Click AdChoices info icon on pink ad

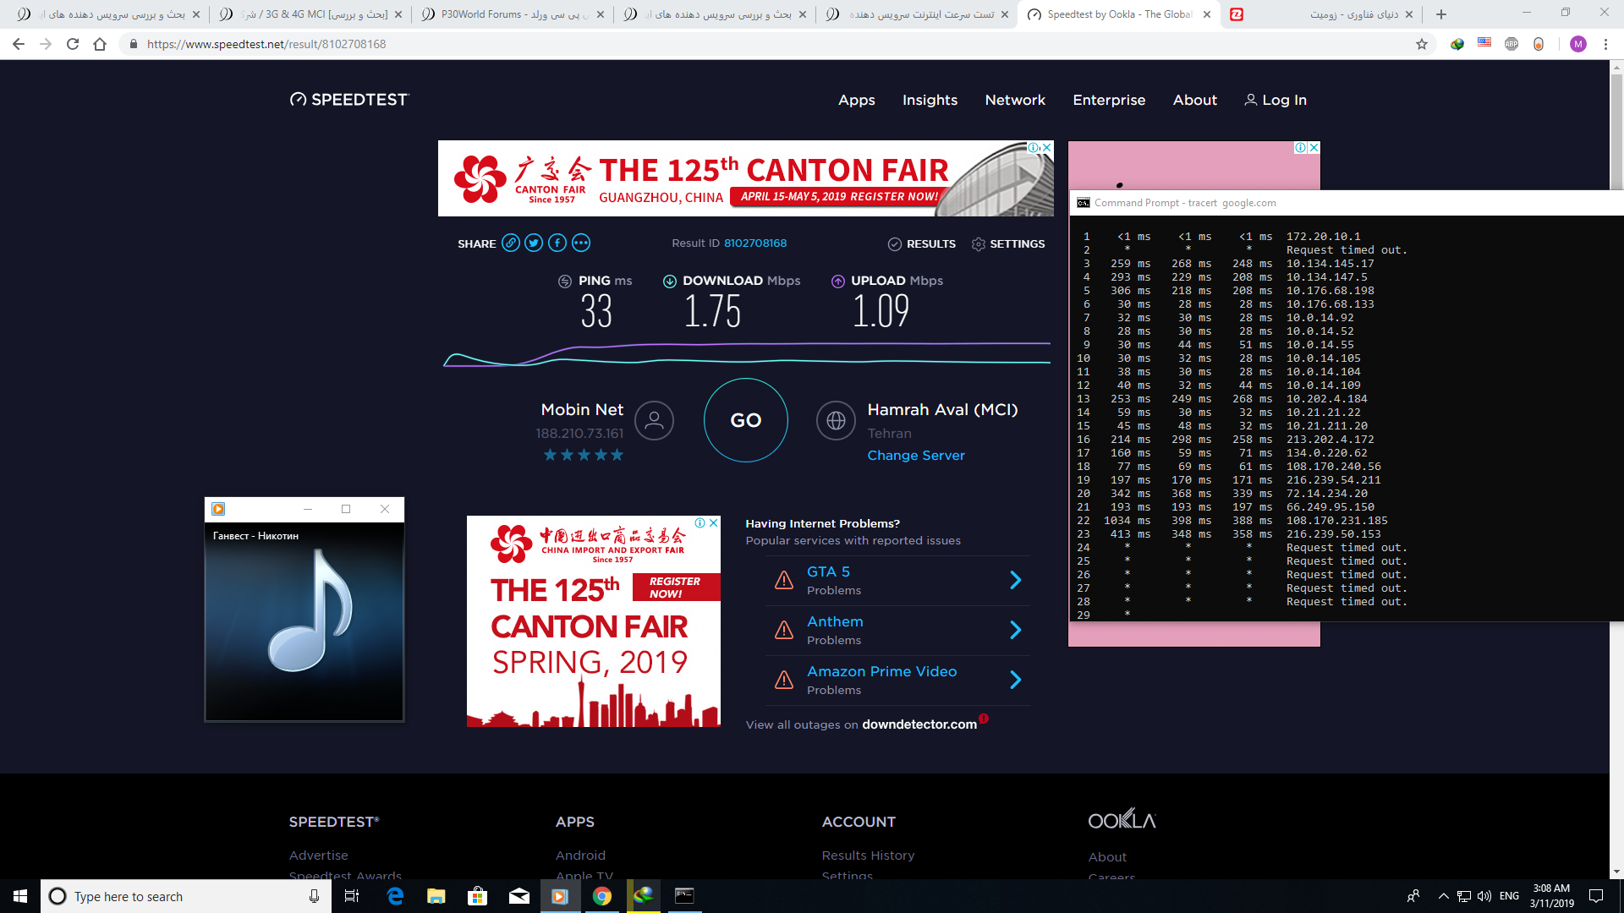(1300, 147)
